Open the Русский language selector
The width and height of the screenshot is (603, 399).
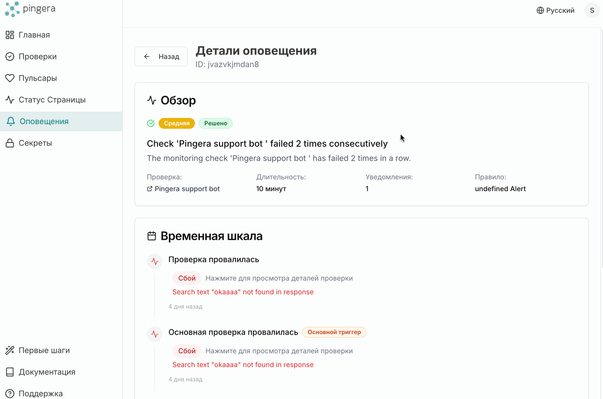[559, 10]
